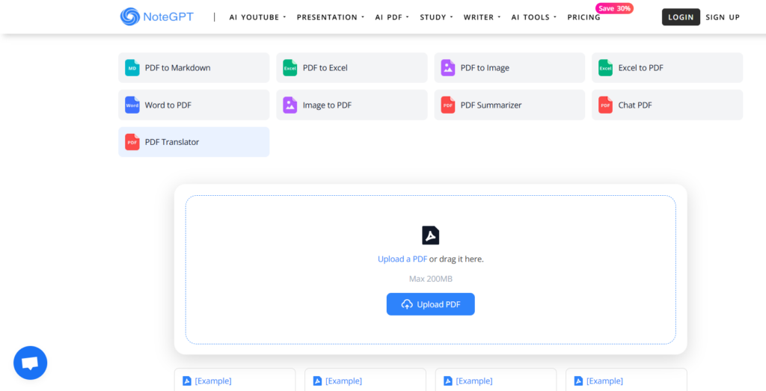766x391 pixels.
Task: Click the 'Max 200MB' text
Action: [x=430, y=279]
